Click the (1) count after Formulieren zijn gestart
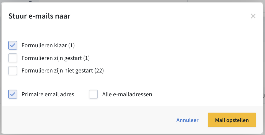This screenshot has width=265, height=135. tap(87, 58)
